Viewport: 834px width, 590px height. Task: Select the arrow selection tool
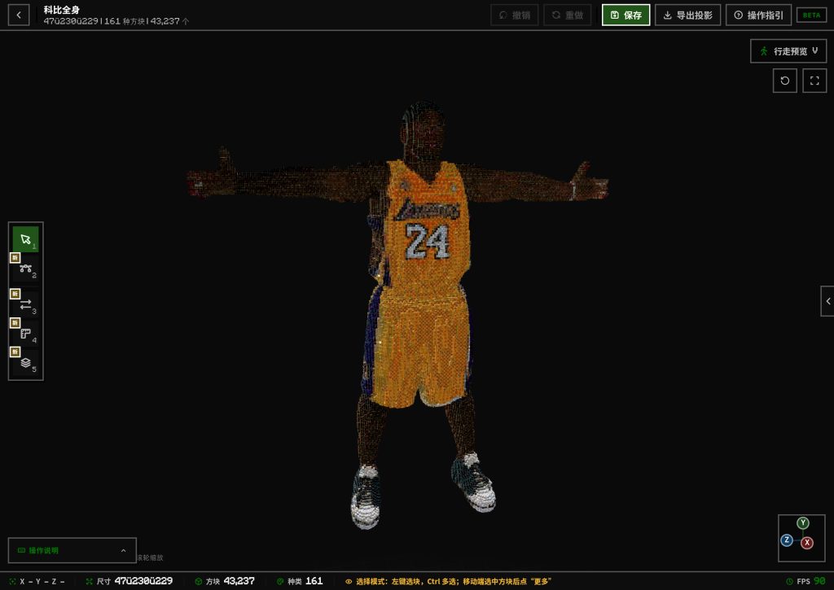(25, 239)
